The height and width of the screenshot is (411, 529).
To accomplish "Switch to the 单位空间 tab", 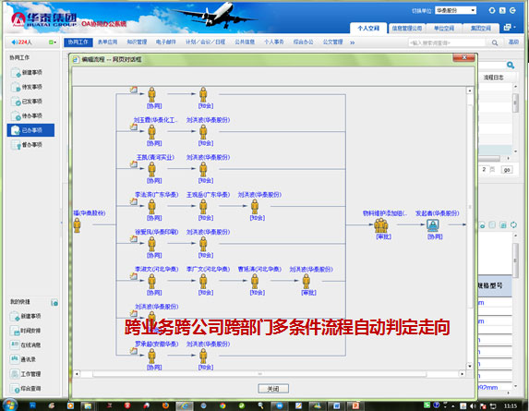I will coord(444,29).
